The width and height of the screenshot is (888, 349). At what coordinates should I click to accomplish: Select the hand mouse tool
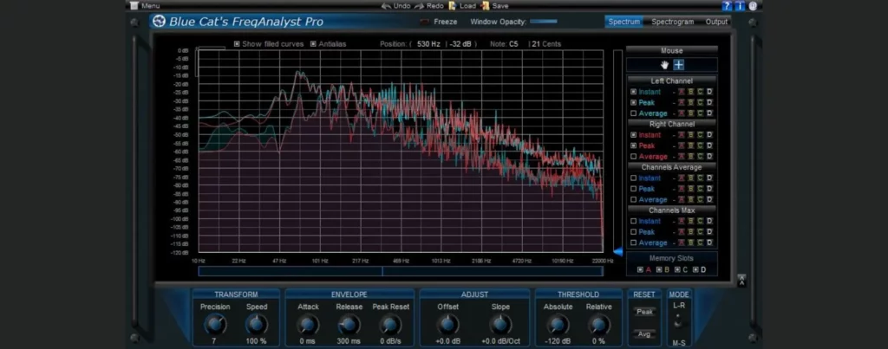pos(665,65)
